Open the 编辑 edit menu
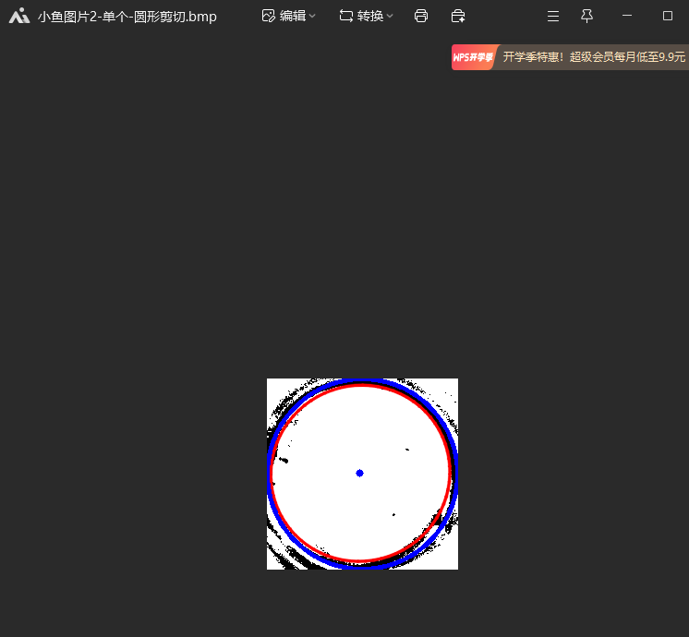The height and width of the screenshot is (637, 689). (x=289, y=17)
